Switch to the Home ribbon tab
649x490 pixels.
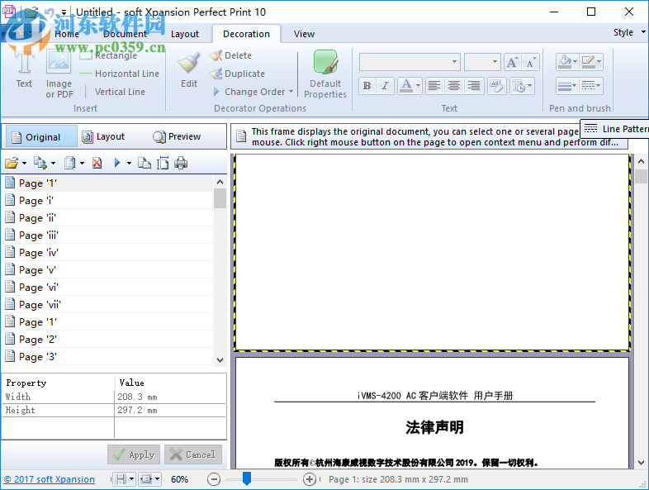[67, 34]
